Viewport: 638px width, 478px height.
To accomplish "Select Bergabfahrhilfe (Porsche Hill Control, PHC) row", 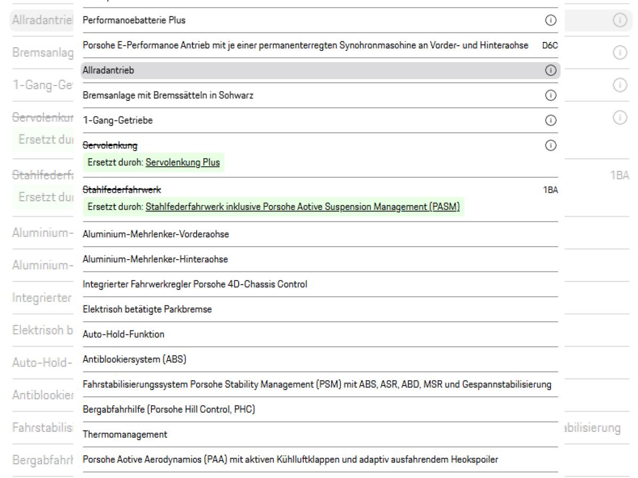I will pyautogui.click(x=320, y=409).
